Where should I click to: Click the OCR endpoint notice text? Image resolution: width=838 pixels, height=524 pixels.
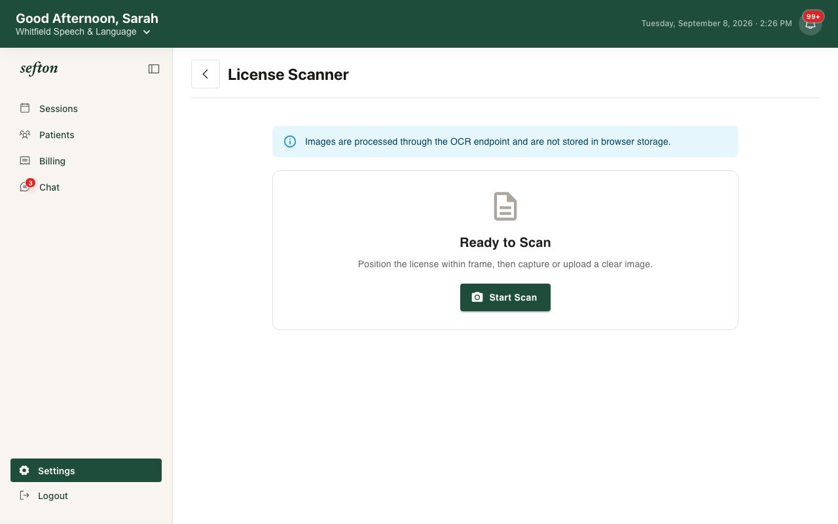[488, 141]
